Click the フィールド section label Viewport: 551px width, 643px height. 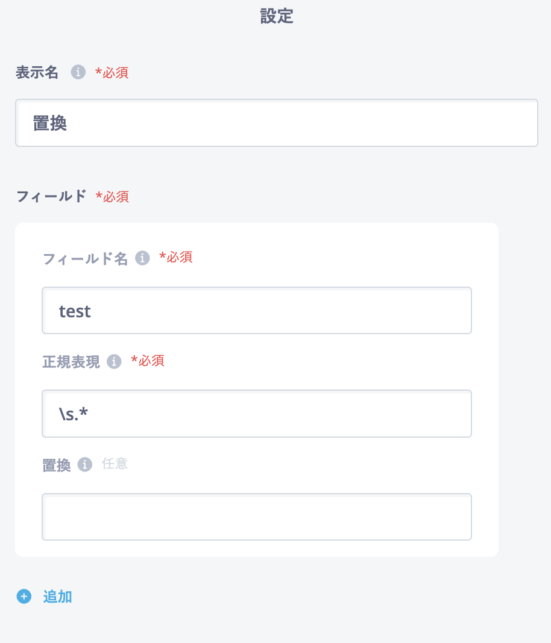pos(51,196)
